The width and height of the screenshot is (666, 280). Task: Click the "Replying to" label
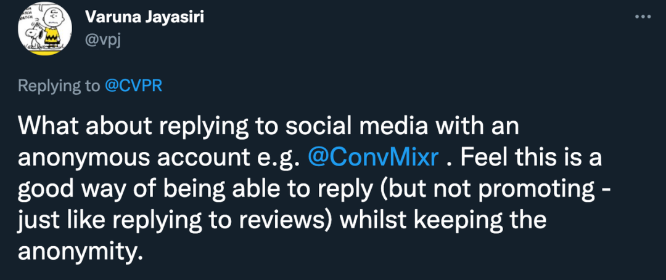point(59,86)
